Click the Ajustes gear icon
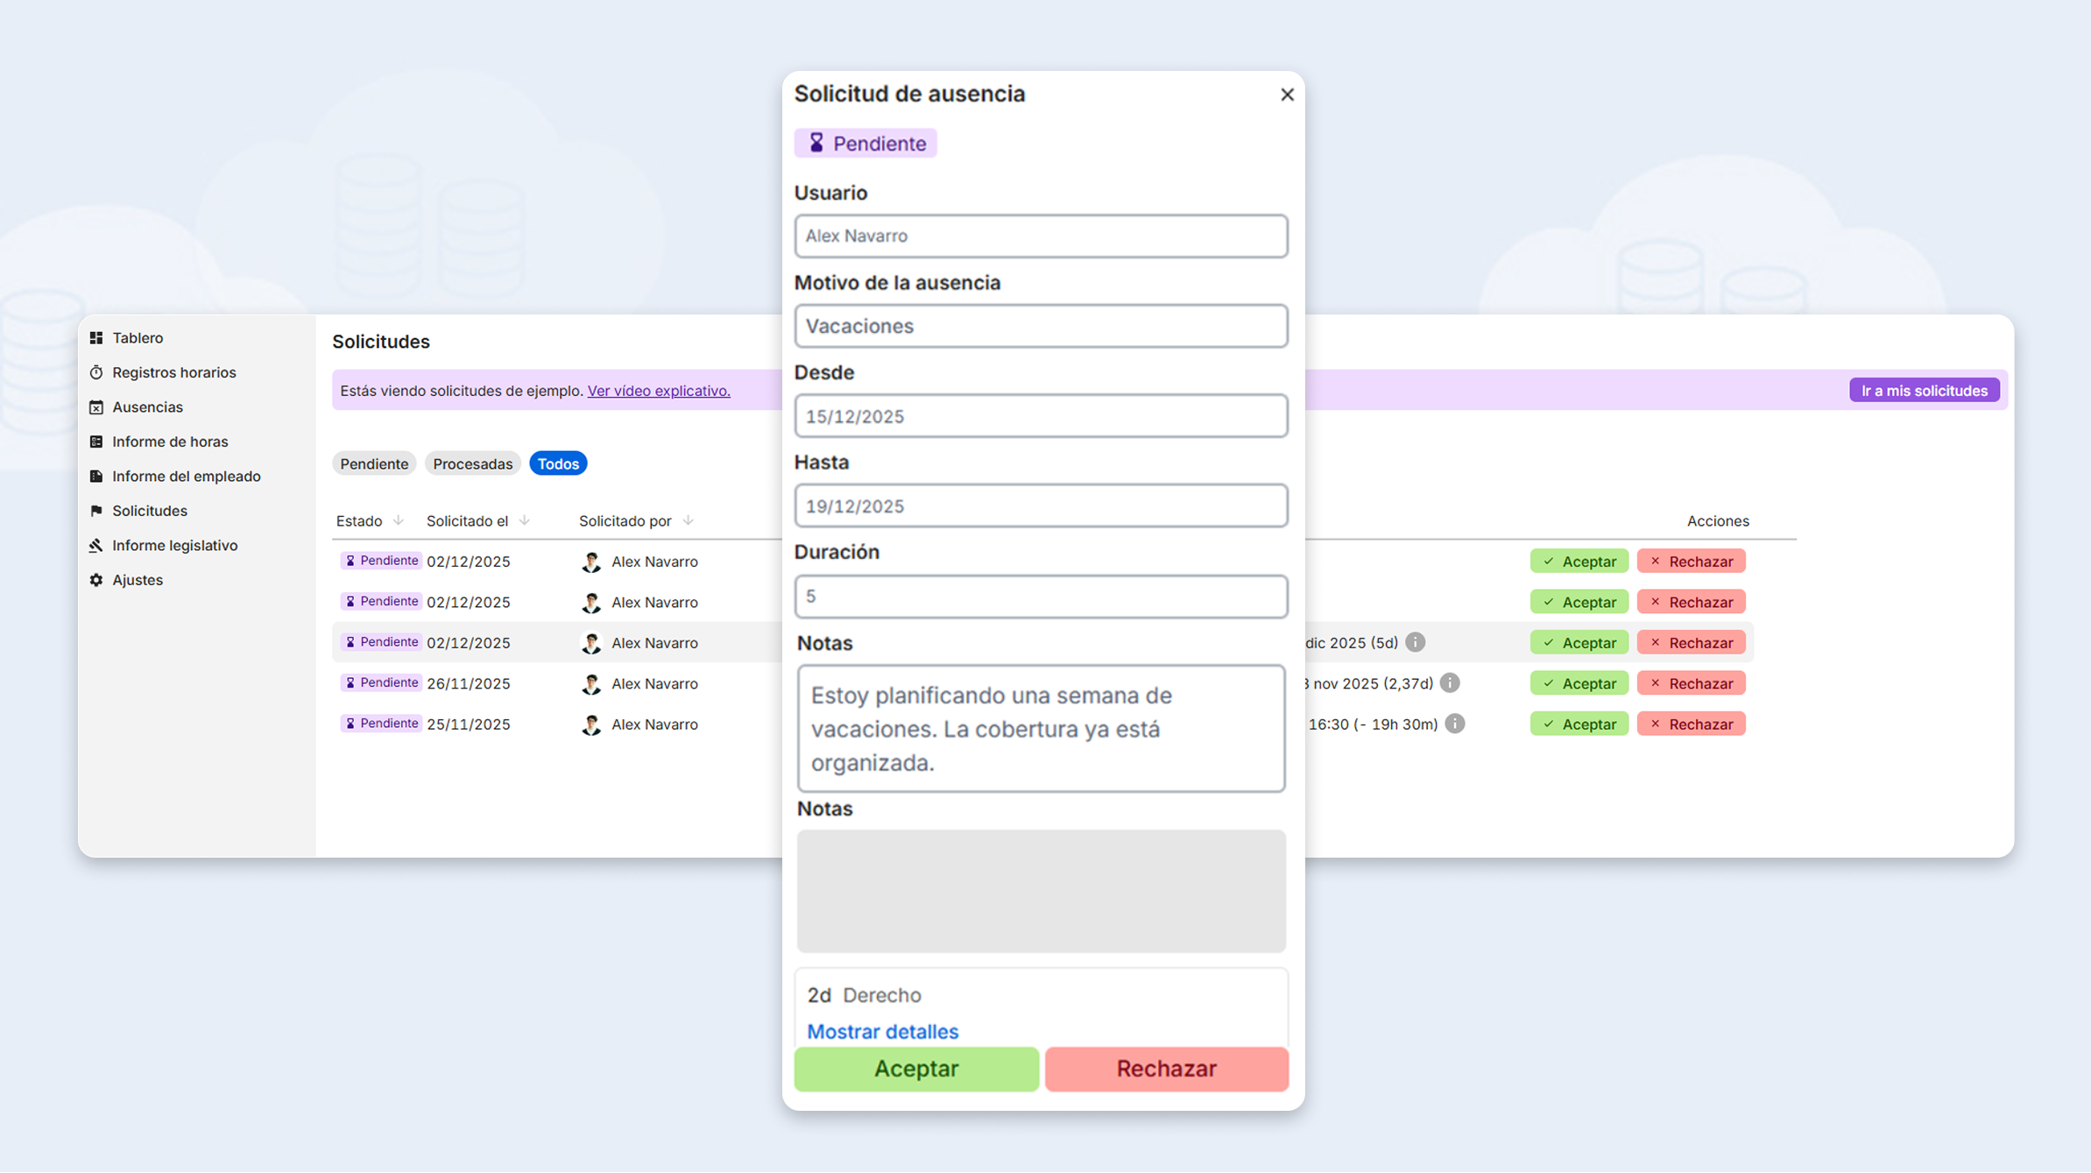Screen dimensions: 2091x1173 pyautogui.click(x=96, y=580)
